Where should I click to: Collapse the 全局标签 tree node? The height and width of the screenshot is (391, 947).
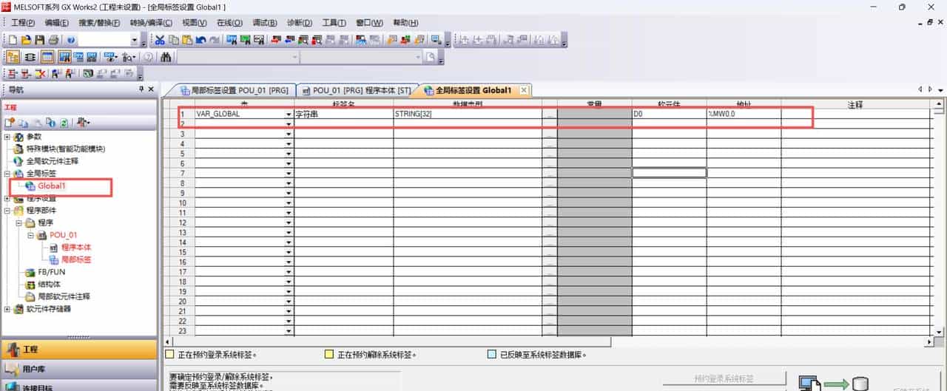pyautogui.click(x=7, y=173)
